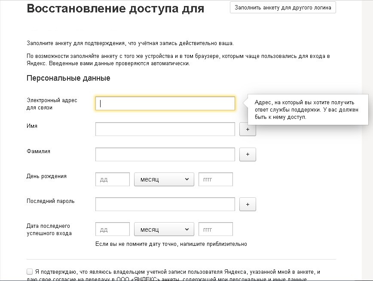The width and height of the screenshot is (373, 281).
Task: Click year (ГГГГ) field for last successful login
Action: (215, 230)
